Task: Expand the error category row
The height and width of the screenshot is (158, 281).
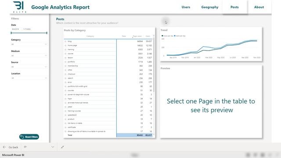Action: click(65, 82)
